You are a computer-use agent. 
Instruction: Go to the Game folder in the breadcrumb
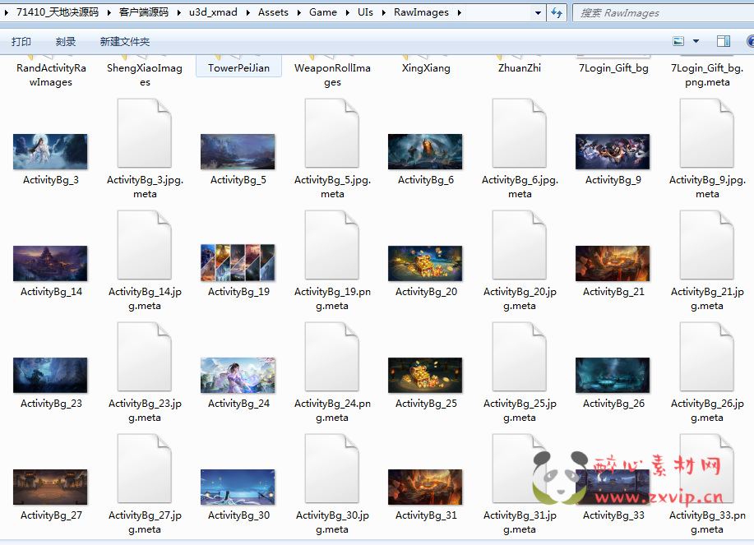click(323, 12)
